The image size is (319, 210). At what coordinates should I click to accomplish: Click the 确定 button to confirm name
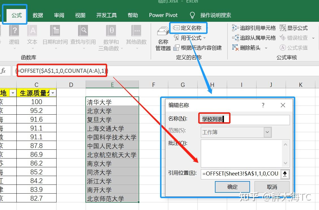(x=232, y=187)
